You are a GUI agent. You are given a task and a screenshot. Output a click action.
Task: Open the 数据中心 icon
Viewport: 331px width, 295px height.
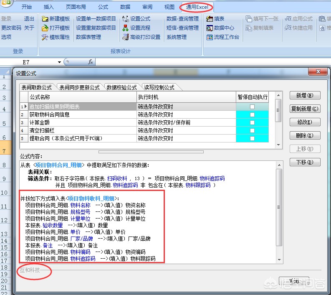coord(210,28)
